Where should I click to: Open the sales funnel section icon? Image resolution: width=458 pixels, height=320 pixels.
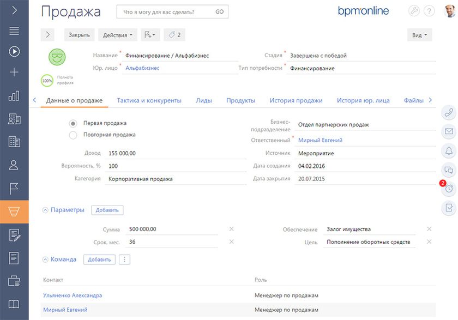14,212
